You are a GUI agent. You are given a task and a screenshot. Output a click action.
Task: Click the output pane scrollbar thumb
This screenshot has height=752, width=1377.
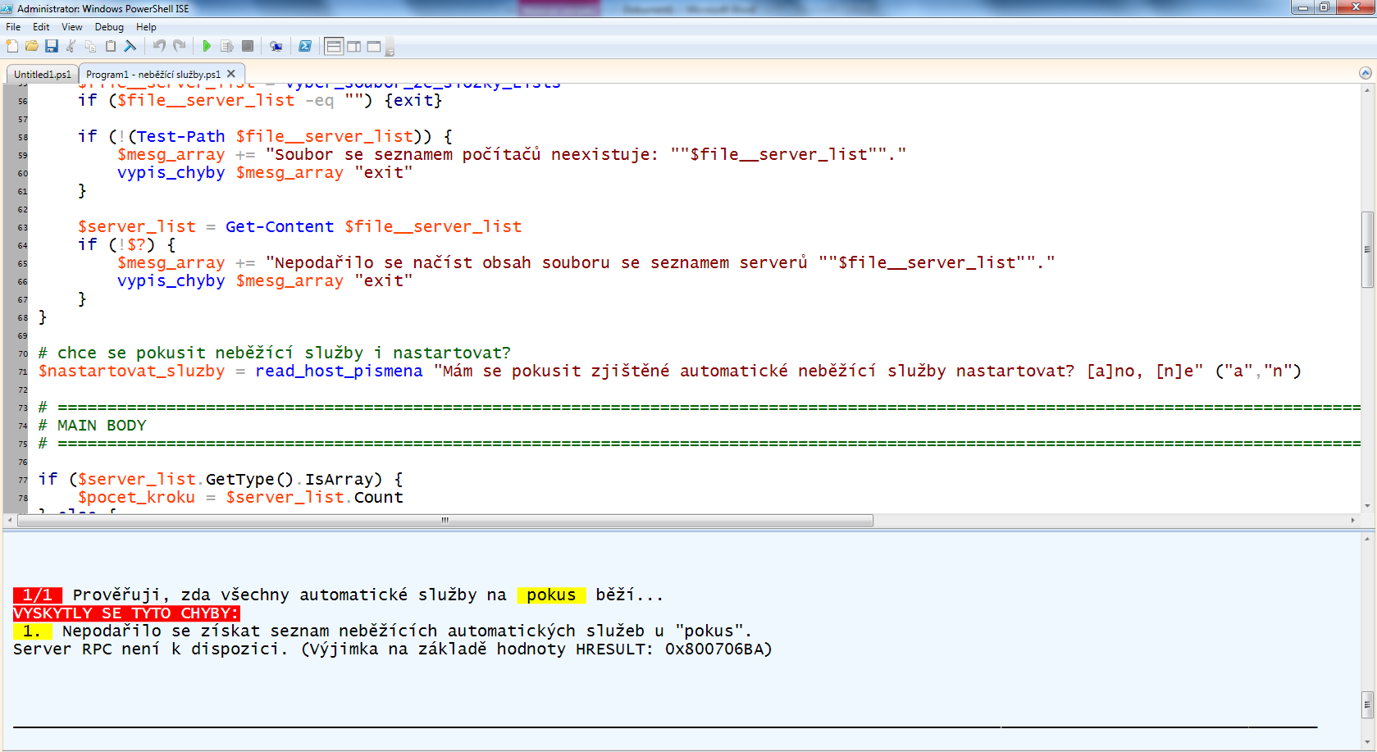click(x=1367, y=704)
